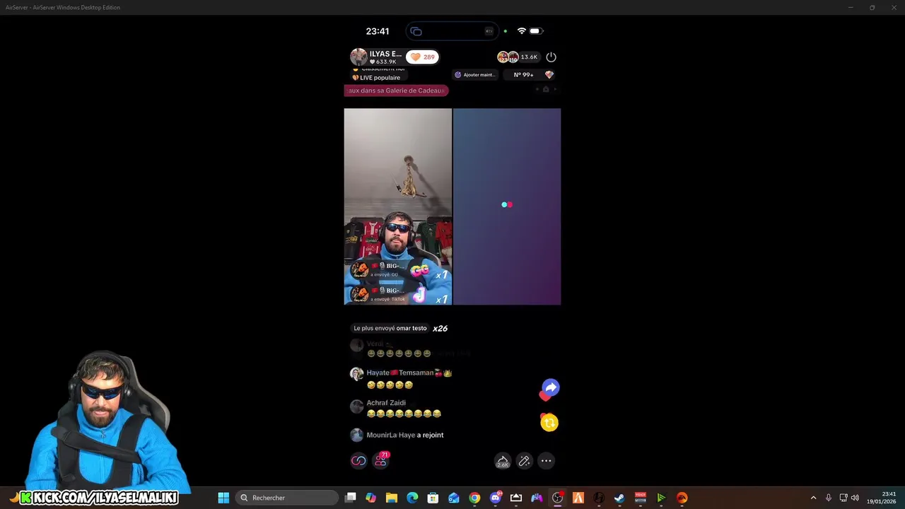Open Discord from the taskbar
Image resolution: width=905 pixels, height=509 pixels.
496,498
